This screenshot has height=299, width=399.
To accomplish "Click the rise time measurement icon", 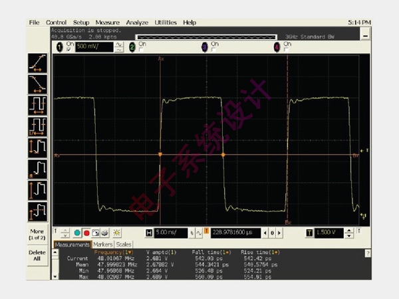I will coord(37,62).
